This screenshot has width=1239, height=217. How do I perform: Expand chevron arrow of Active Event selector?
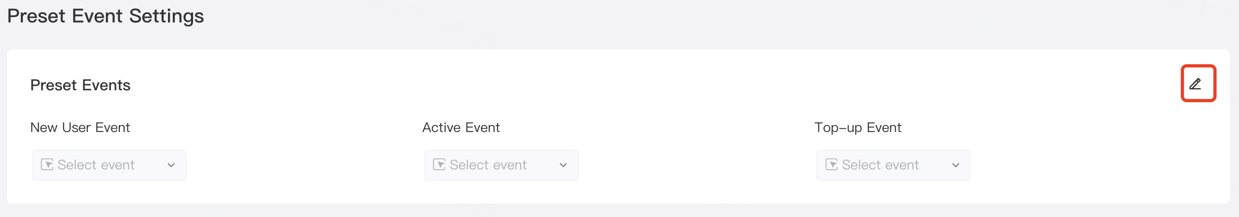563,165
